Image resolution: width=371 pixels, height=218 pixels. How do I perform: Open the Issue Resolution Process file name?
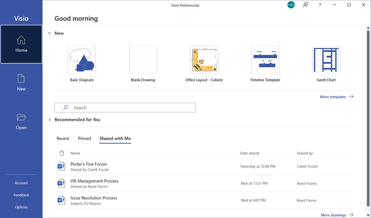pos(94,198)
